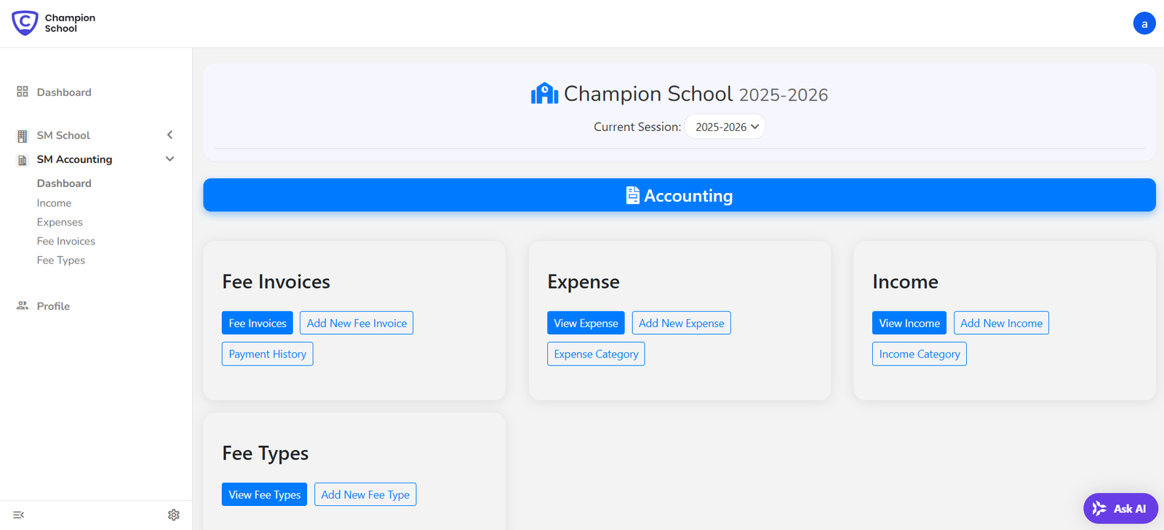The image size is (1164, 530).
Task: Click the blue Accounting header banner
Action: 679,195
